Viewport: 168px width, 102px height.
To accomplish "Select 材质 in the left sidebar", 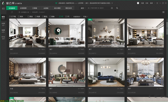I will pos(3,24).
